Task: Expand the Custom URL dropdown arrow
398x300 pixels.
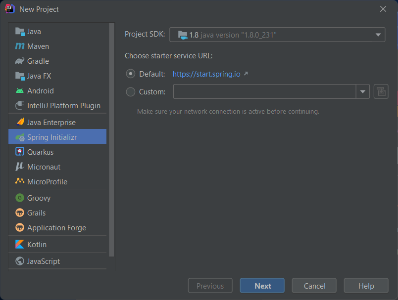Action: pos(363,91)
